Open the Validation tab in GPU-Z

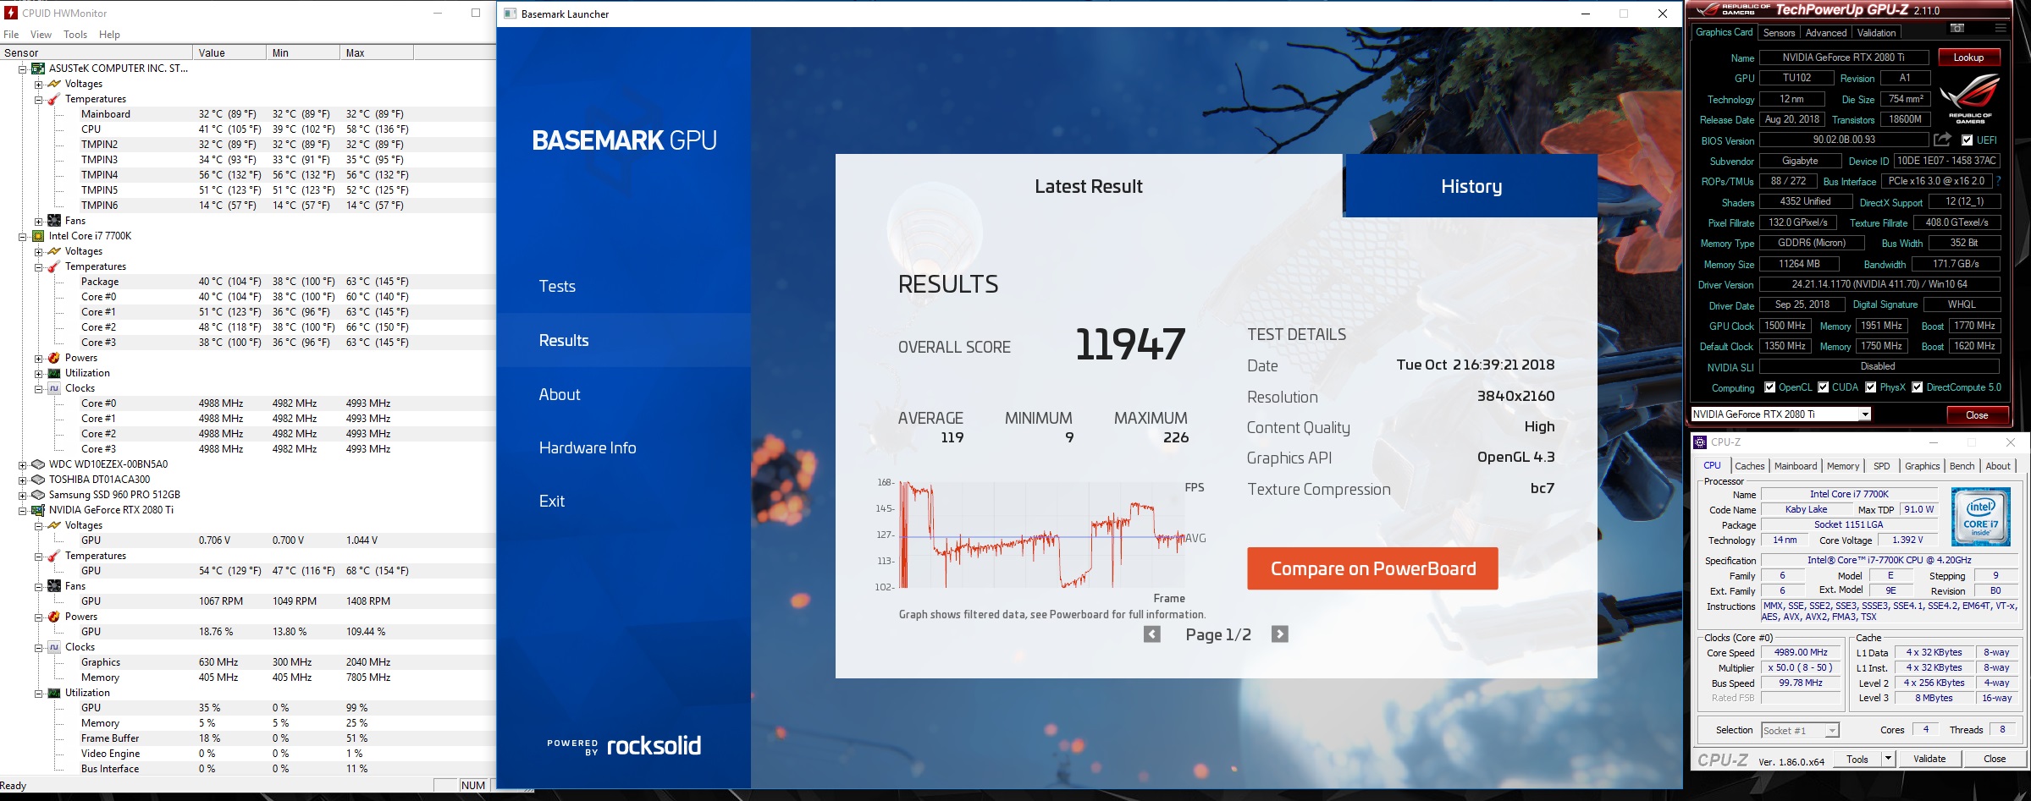click(1876, 33)
